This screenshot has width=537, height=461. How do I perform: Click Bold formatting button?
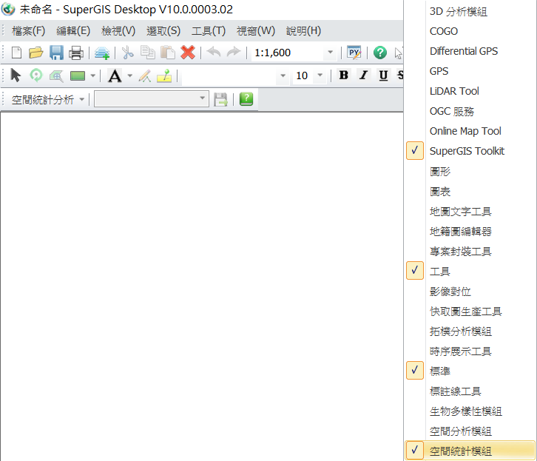(344, 75)
